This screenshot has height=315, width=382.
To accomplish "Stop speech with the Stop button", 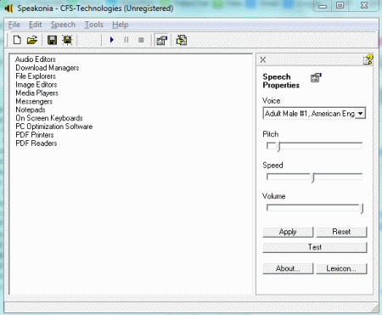I will coord(141,40).
